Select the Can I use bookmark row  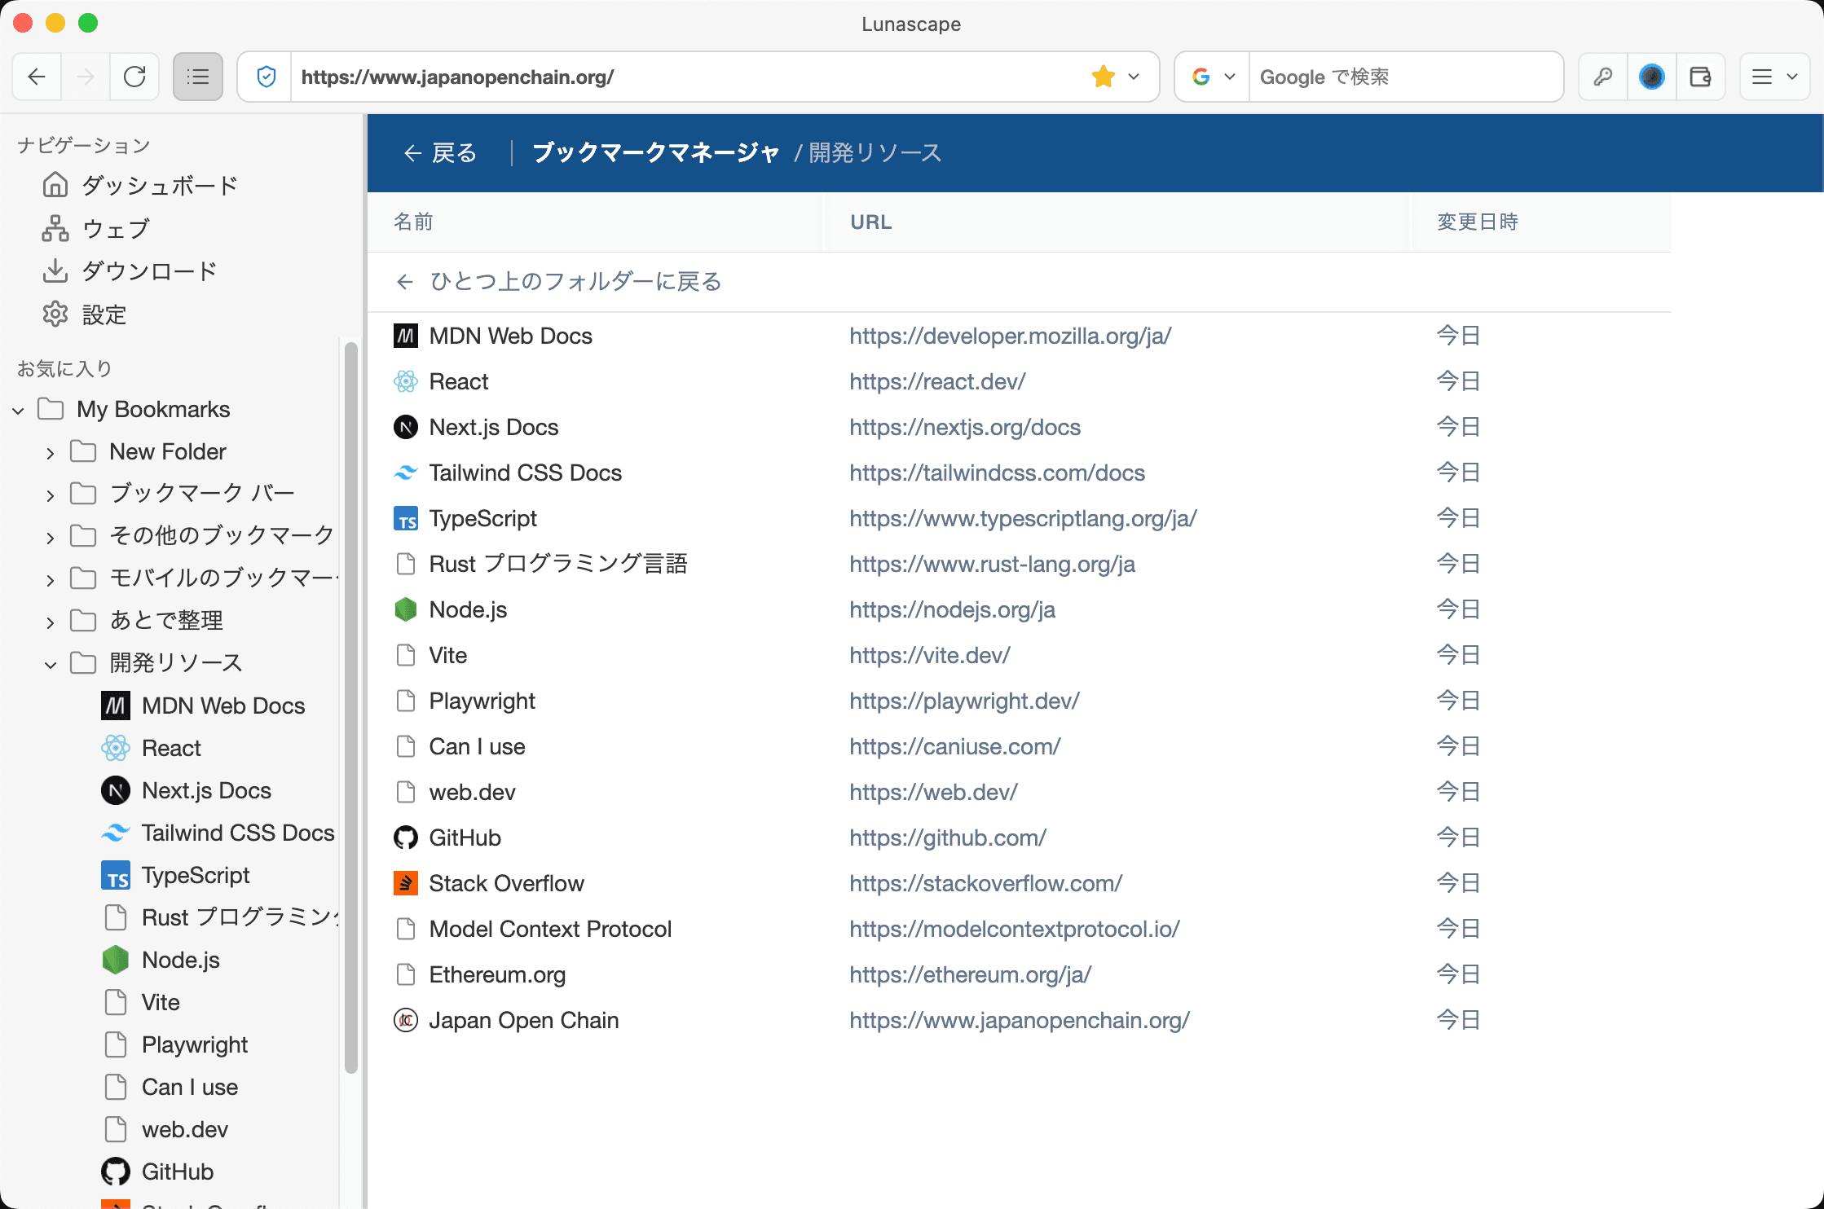(x=1019, y=746)
